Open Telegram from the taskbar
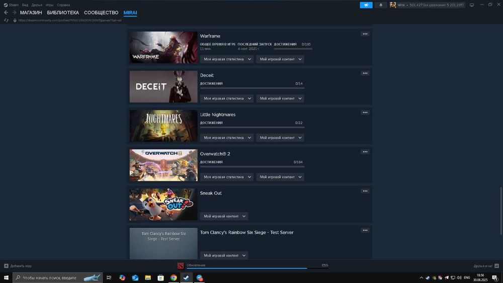Screen dimensions: 503x283 coord(200,277)
